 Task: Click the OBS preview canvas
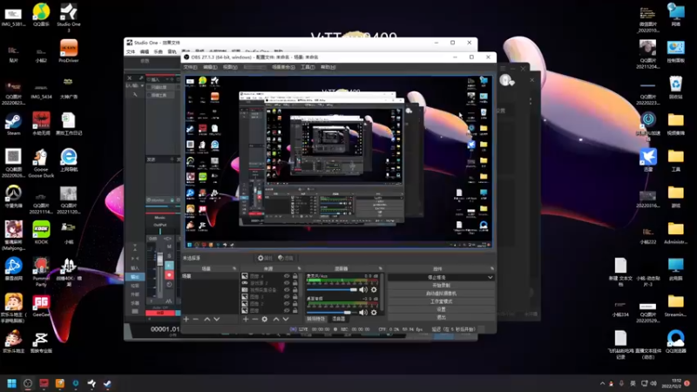(x=339, y=161)
